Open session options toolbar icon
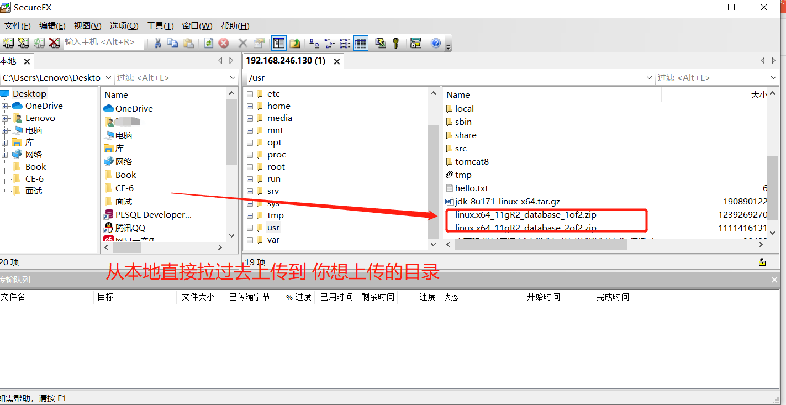The height and width of the screenshot is (405, 786). pos(381,43)
